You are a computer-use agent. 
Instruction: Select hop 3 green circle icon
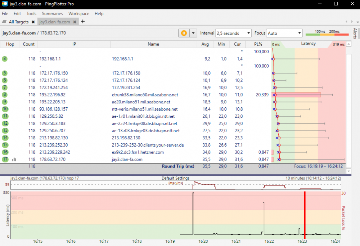pos(5,59)
